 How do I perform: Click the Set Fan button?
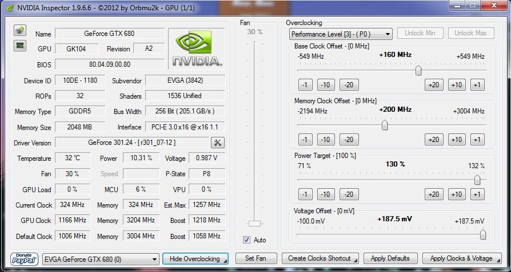click(x=256, y=259)
